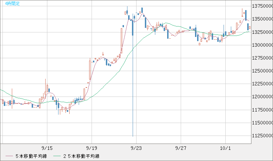Click the 11750000 price axis label
Screen dimensions: 273x161
pos(263,110)
